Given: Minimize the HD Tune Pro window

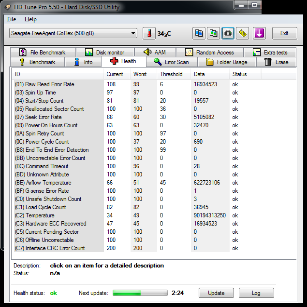Looking at the screenshot, I should [x=241, y=5].
